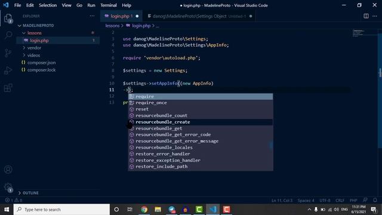Open the File menu
The image size is (382, 215).
17,5
